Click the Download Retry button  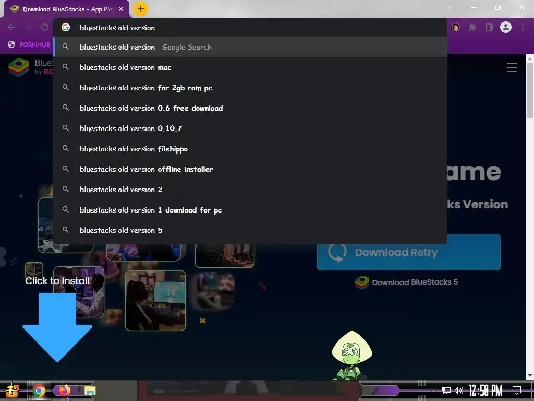[409, 252]
